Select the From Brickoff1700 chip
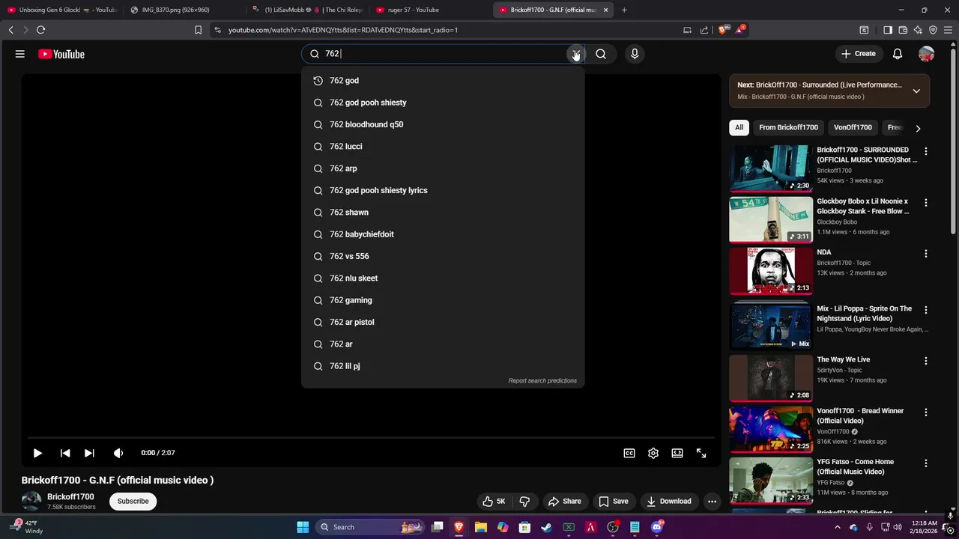959x539 pixels. (788, 127)
